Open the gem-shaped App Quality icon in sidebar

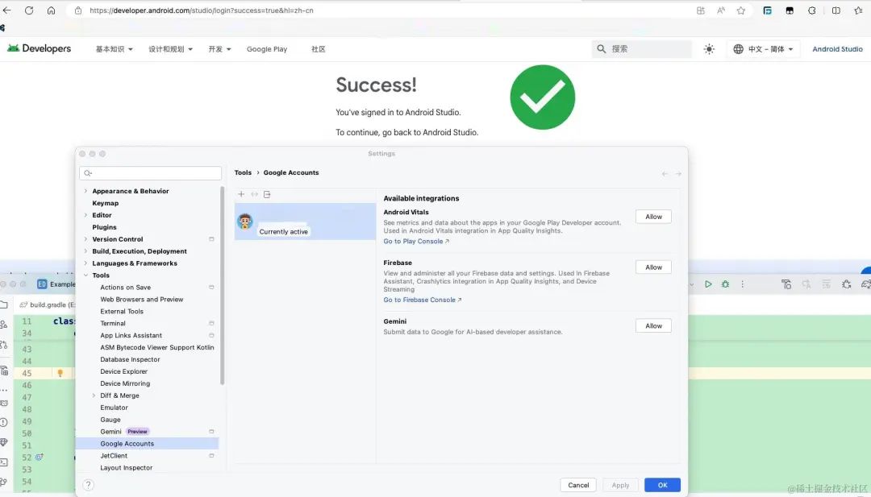point(4,442)
